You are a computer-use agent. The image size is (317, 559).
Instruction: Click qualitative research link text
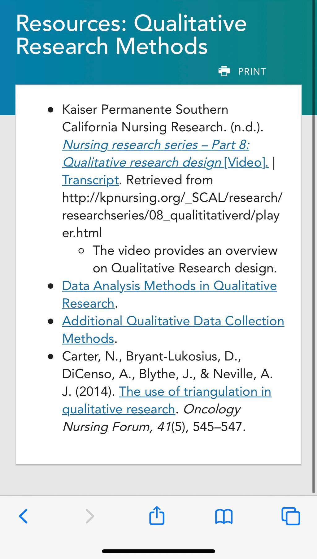click(x=119, y=409)
